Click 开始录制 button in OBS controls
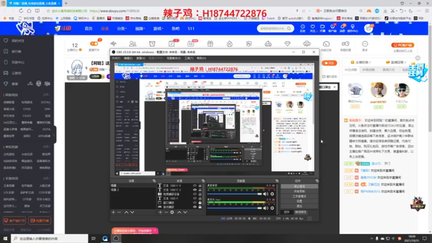 [x=299, y=192]
